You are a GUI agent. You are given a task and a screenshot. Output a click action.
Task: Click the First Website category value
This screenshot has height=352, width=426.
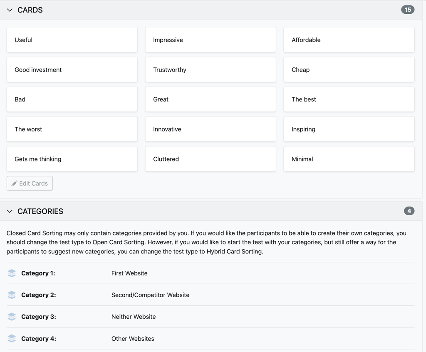[x=129, y=273]
